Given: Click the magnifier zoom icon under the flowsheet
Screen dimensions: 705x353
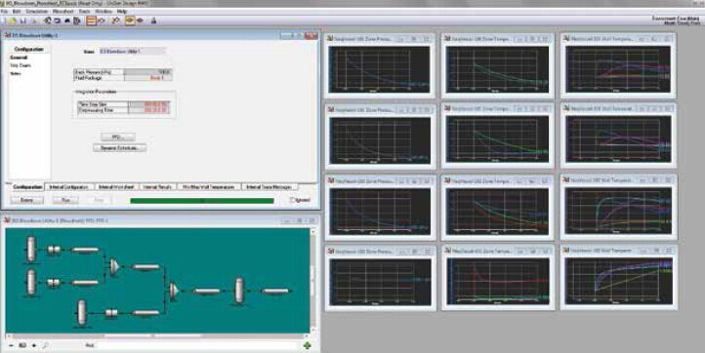Looking at the screenshot, I should 45,345.
